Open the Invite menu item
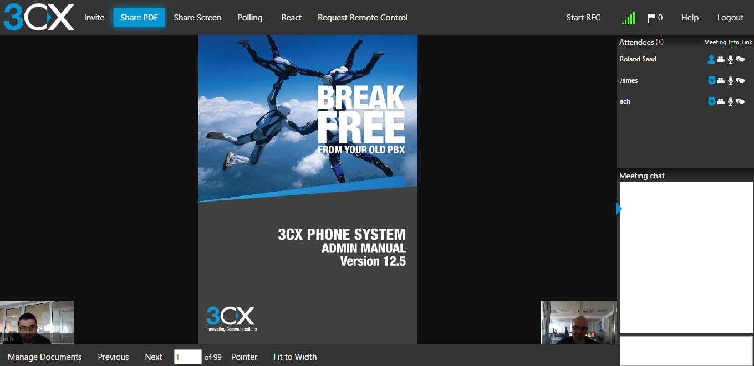This screenshot has height=366, width=754. [x=94, y=18]
